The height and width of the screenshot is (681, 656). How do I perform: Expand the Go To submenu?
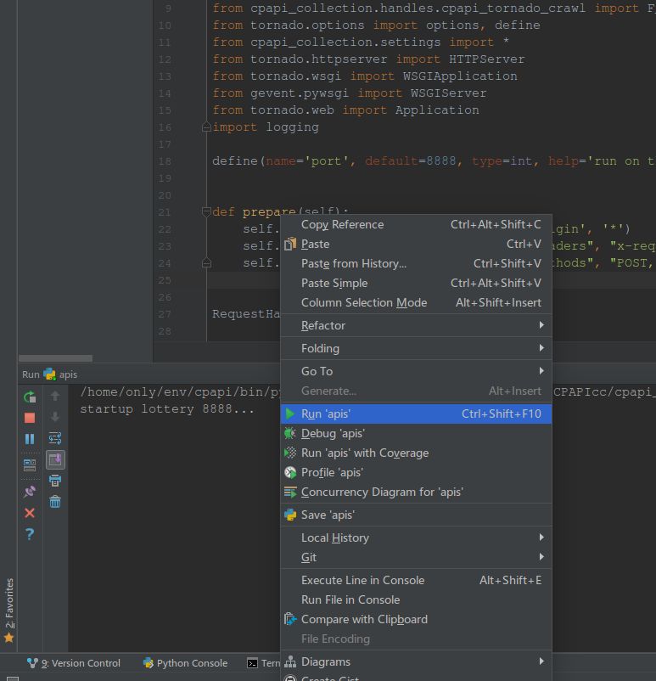click(x=416, y=371)
